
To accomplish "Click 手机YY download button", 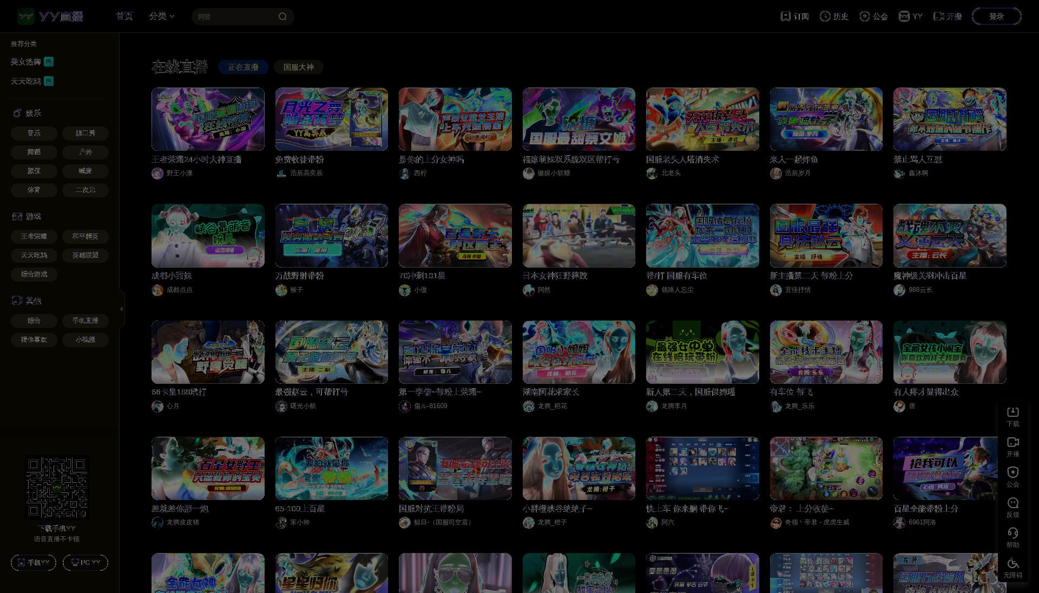I will tap(34, 562).
